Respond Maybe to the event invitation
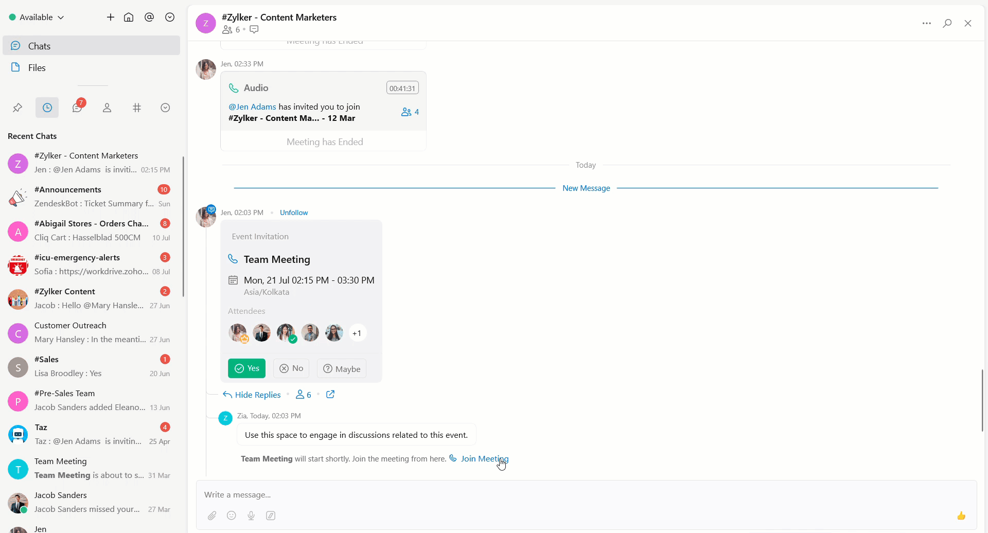988x533 pixels. (342, 368)
